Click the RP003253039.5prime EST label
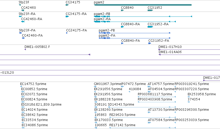The width and height of the screenshot is (220, 129). pos(192,120)
